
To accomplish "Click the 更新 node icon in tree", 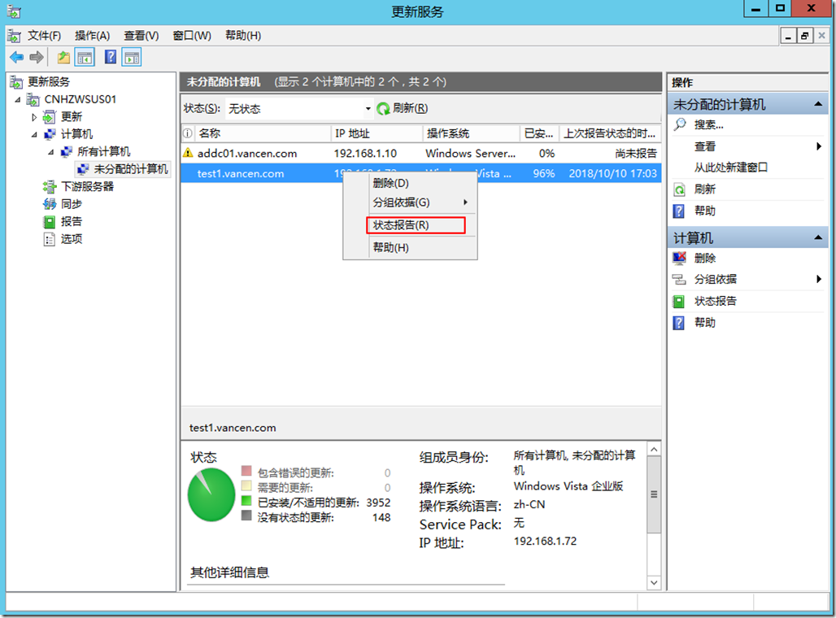I will (x=50, y=117).
